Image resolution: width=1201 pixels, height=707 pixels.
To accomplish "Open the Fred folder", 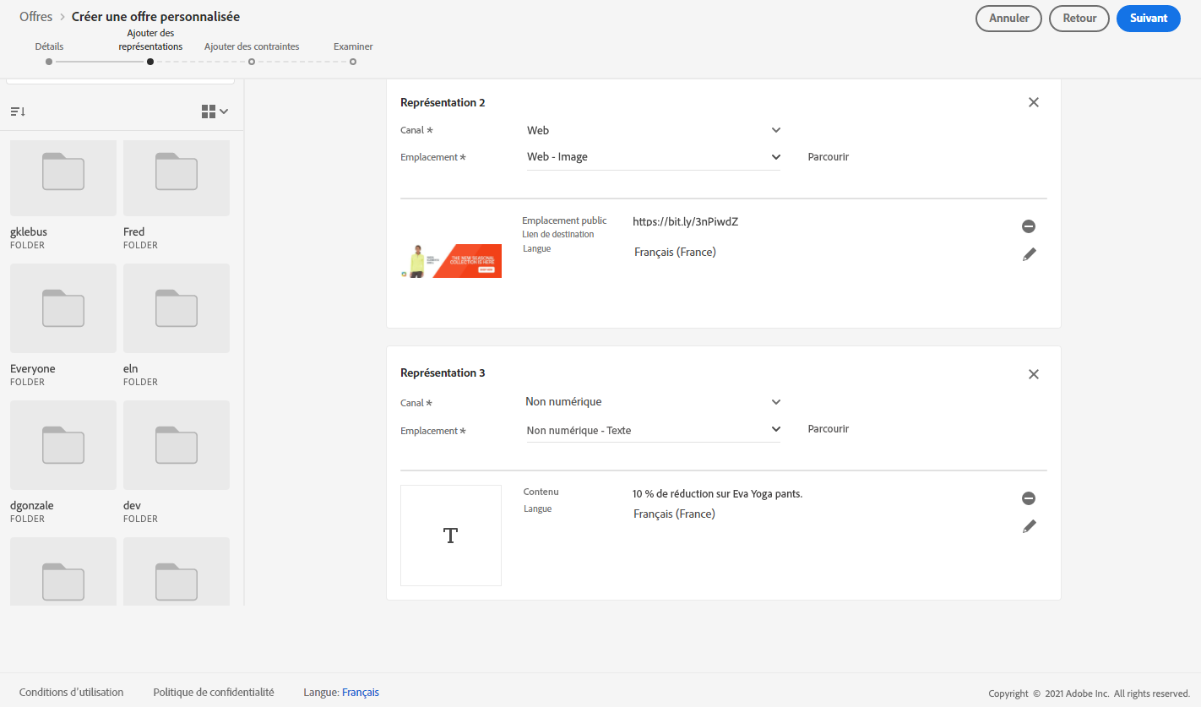I will coord(177,178).
